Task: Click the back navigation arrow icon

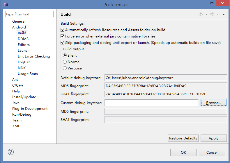Action: coord(201,14)
